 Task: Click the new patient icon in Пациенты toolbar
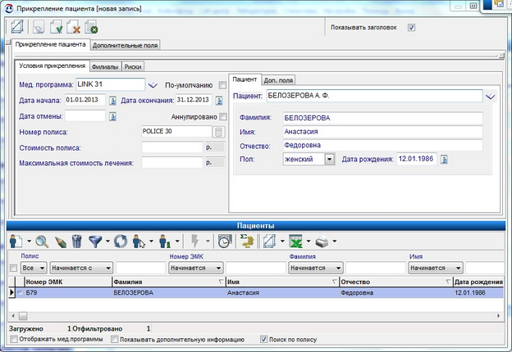[16, 241]
